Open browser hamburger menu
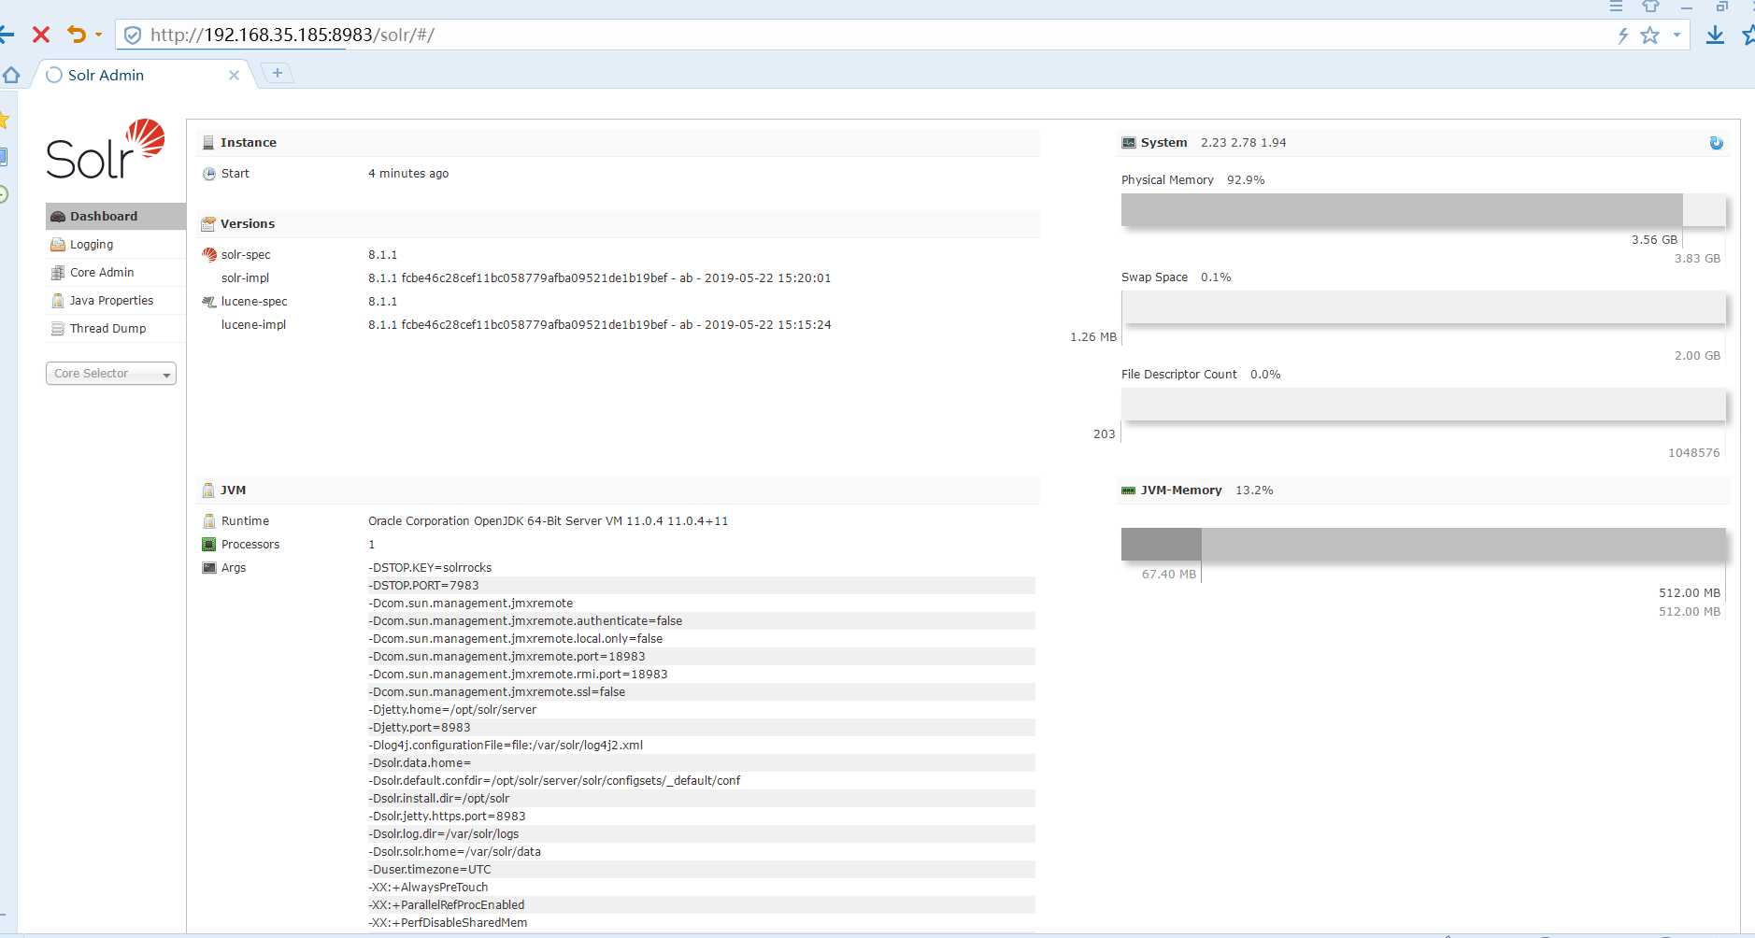1755x938 pixels. click(1616, 7)
